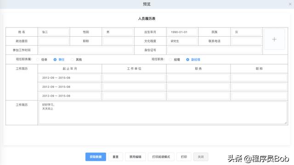Switch to 打印阅读模式
Image resolution: width=294 pixels, height=165 pixels.
coord(161,157)
